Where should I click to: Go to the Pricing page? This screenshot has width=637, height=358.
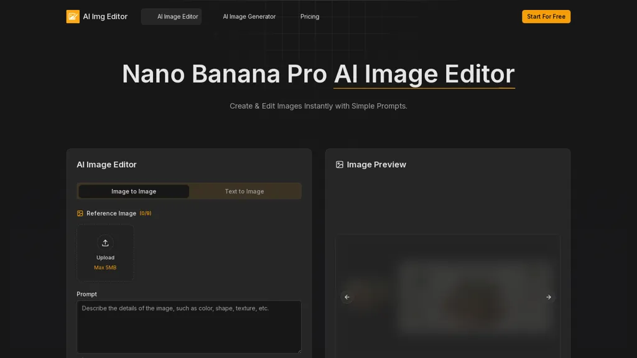coord(310,17)
